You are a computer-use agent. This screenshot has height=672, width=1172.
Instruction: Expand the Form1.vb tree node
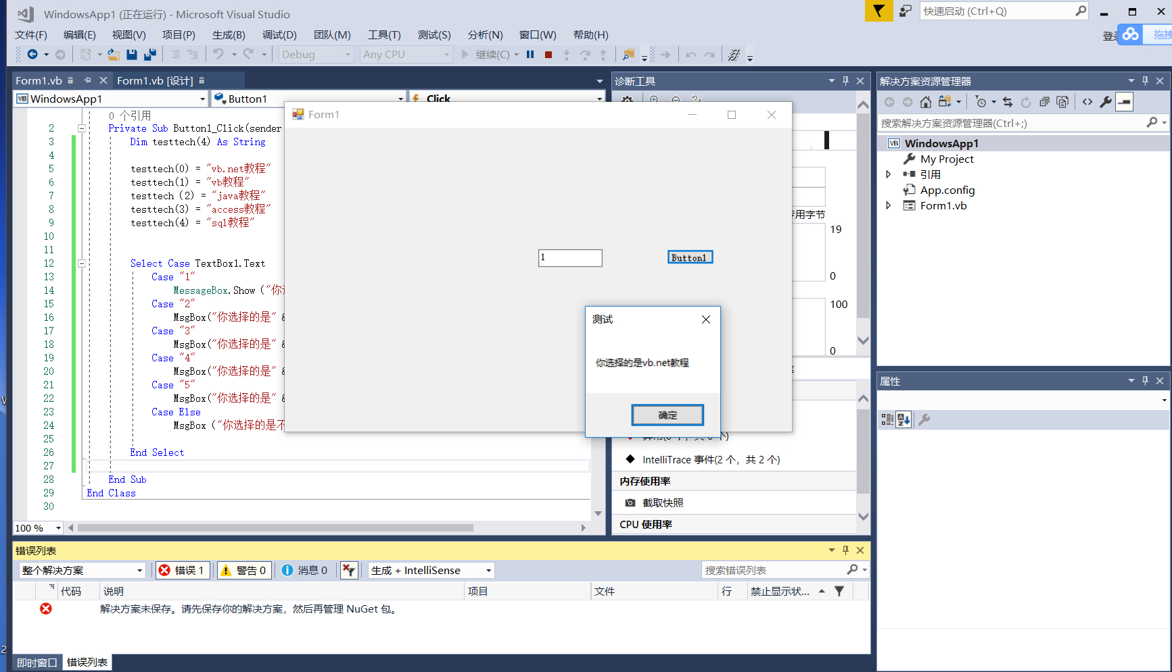pyautogui.click(x=889, y=205)
